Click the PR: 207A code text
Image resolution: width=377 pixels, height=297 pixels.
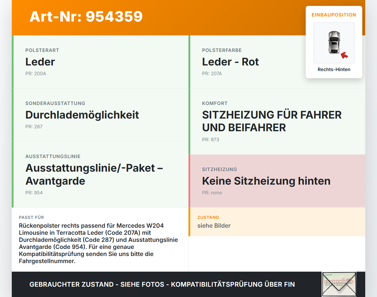tap(212, 74)
